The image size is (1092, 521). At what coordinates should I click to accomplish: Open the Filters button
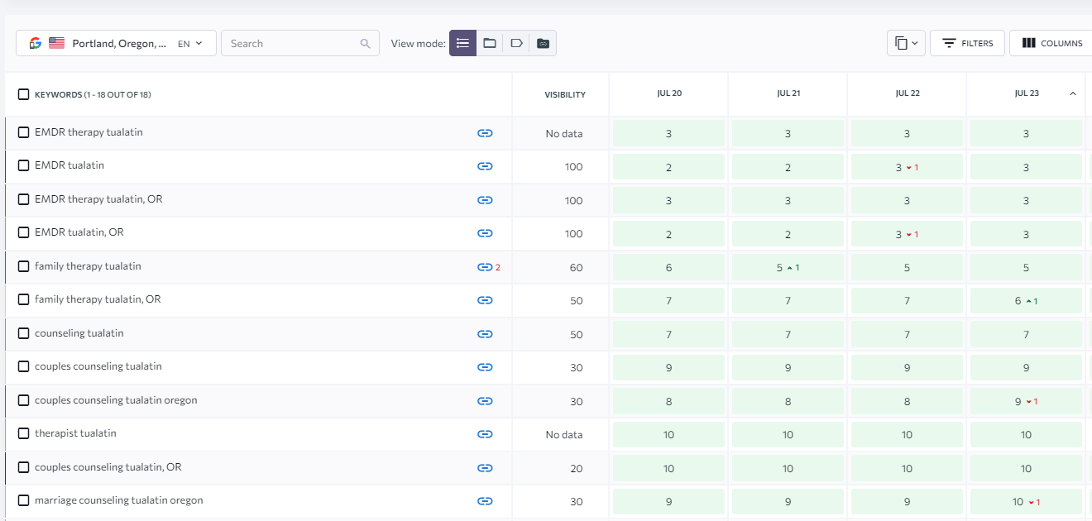967,43
